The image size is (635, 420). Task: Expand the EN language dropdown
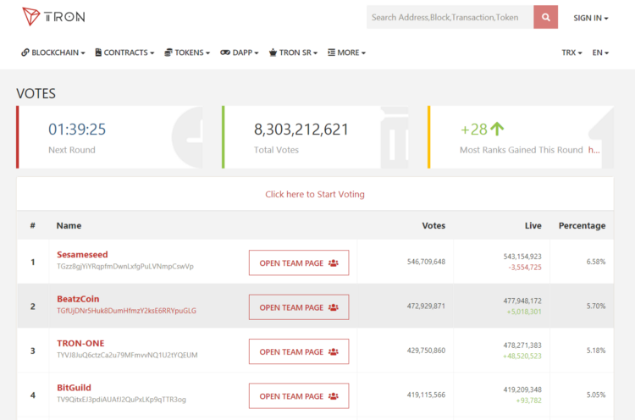600,52
